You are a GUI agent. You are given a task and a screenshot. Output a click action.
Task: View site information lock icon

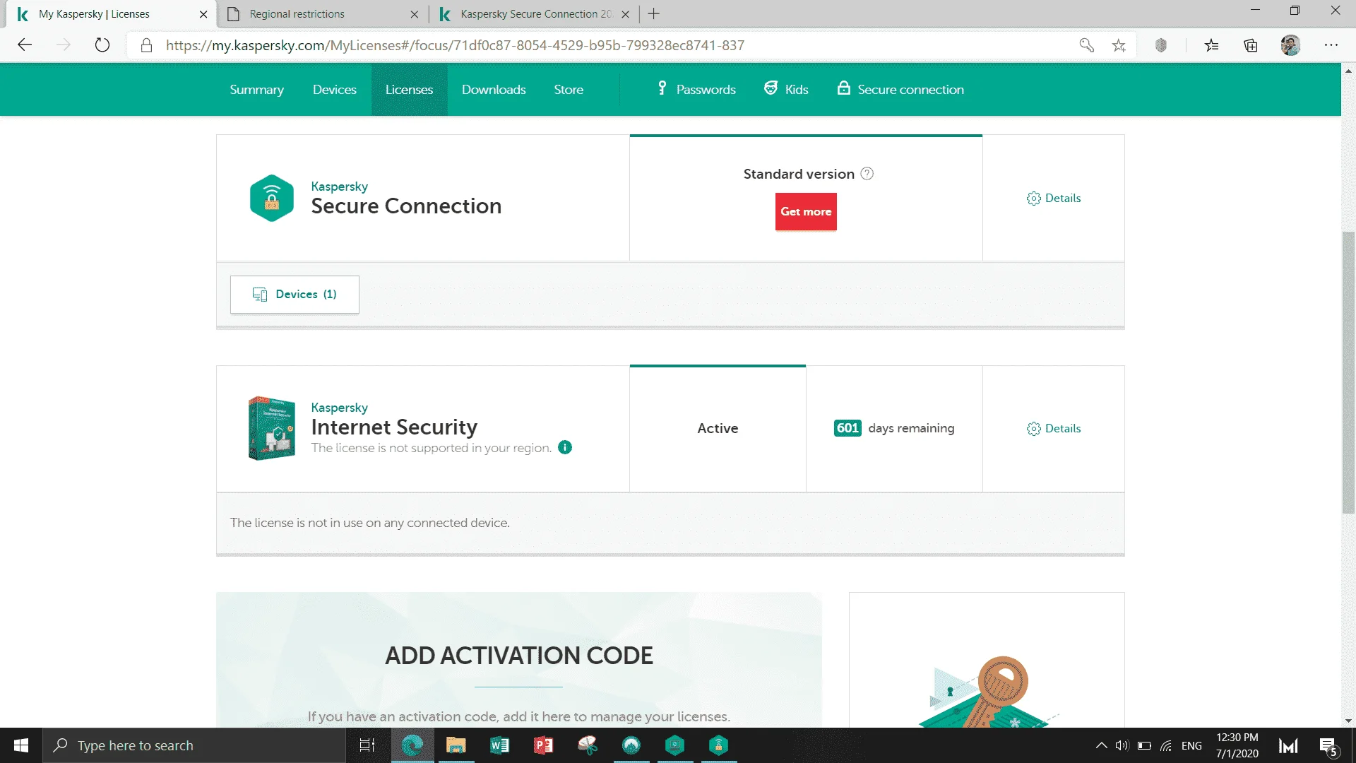(146, 45)
